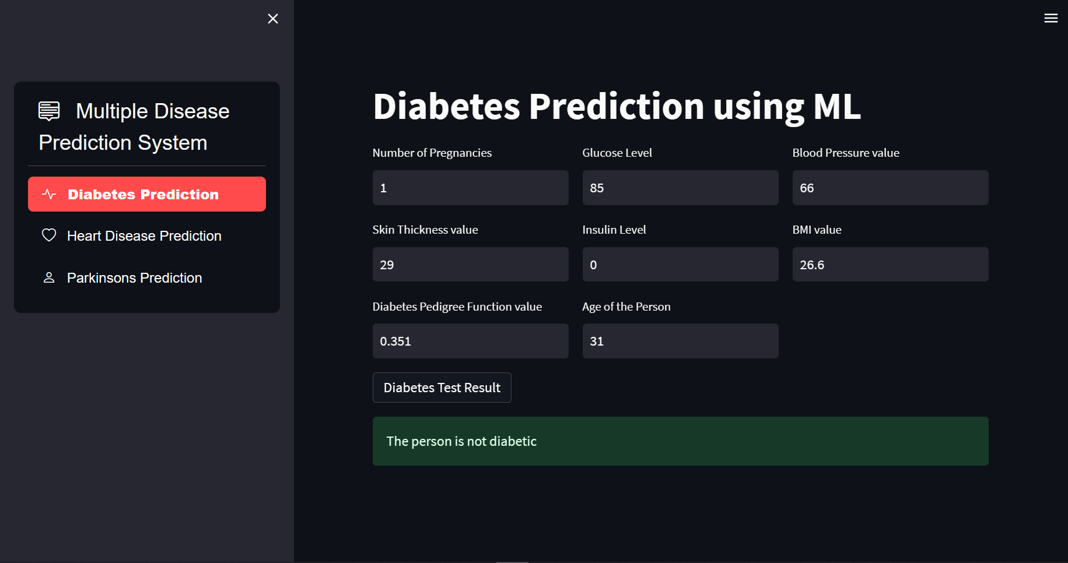The image size is (1068, 563).
Task: Select the Diabetes Prediction menu entry
Action: point(146,194)
